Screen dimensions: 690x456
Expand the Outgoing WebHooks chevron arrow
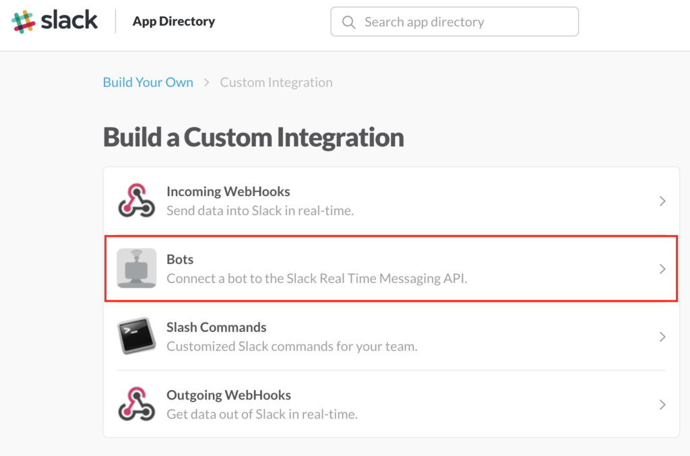point(662,405)
